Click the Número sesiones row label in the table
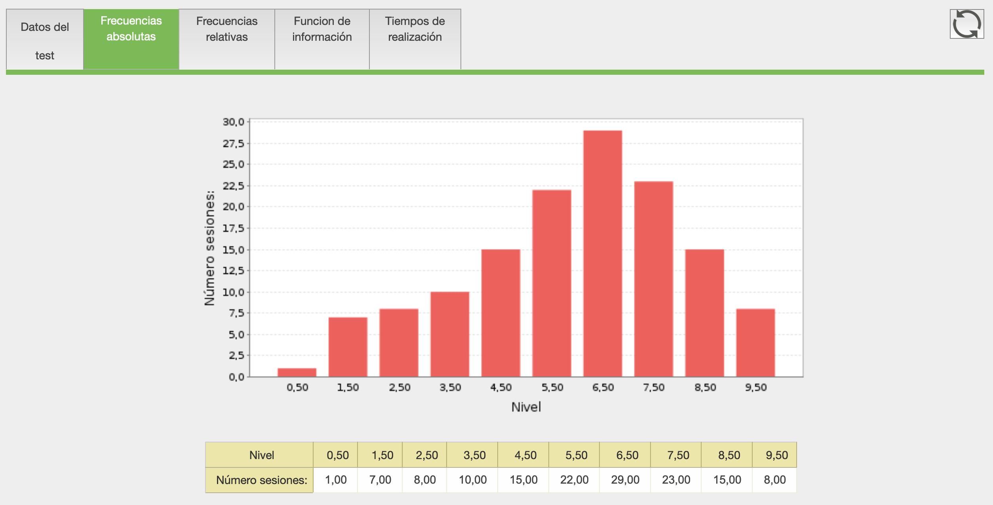The image size is (993, 505). pyautogui.click(x=261, y=480)
